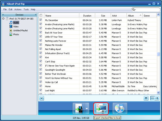Click the search magnifier icon
Screen dimensions: 162x121
pyautogui.click(x=134, y=10)
